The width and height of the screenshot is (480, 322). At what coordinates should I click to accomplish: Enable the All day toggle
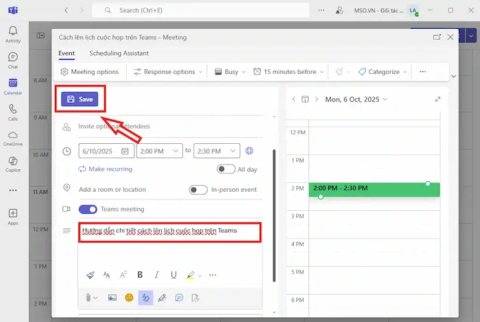tap(226, 169)
